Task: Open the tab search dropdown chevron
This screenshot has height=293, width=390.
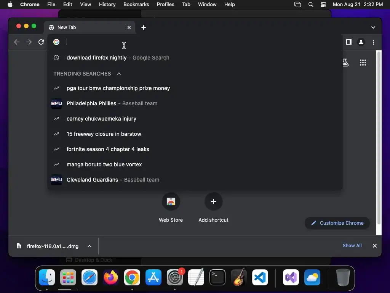Action: 373,27
